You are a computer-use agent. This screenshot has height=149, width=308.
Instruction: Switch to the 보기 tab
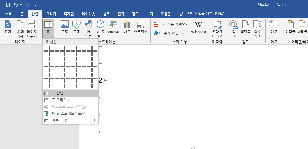pos(150,14)
